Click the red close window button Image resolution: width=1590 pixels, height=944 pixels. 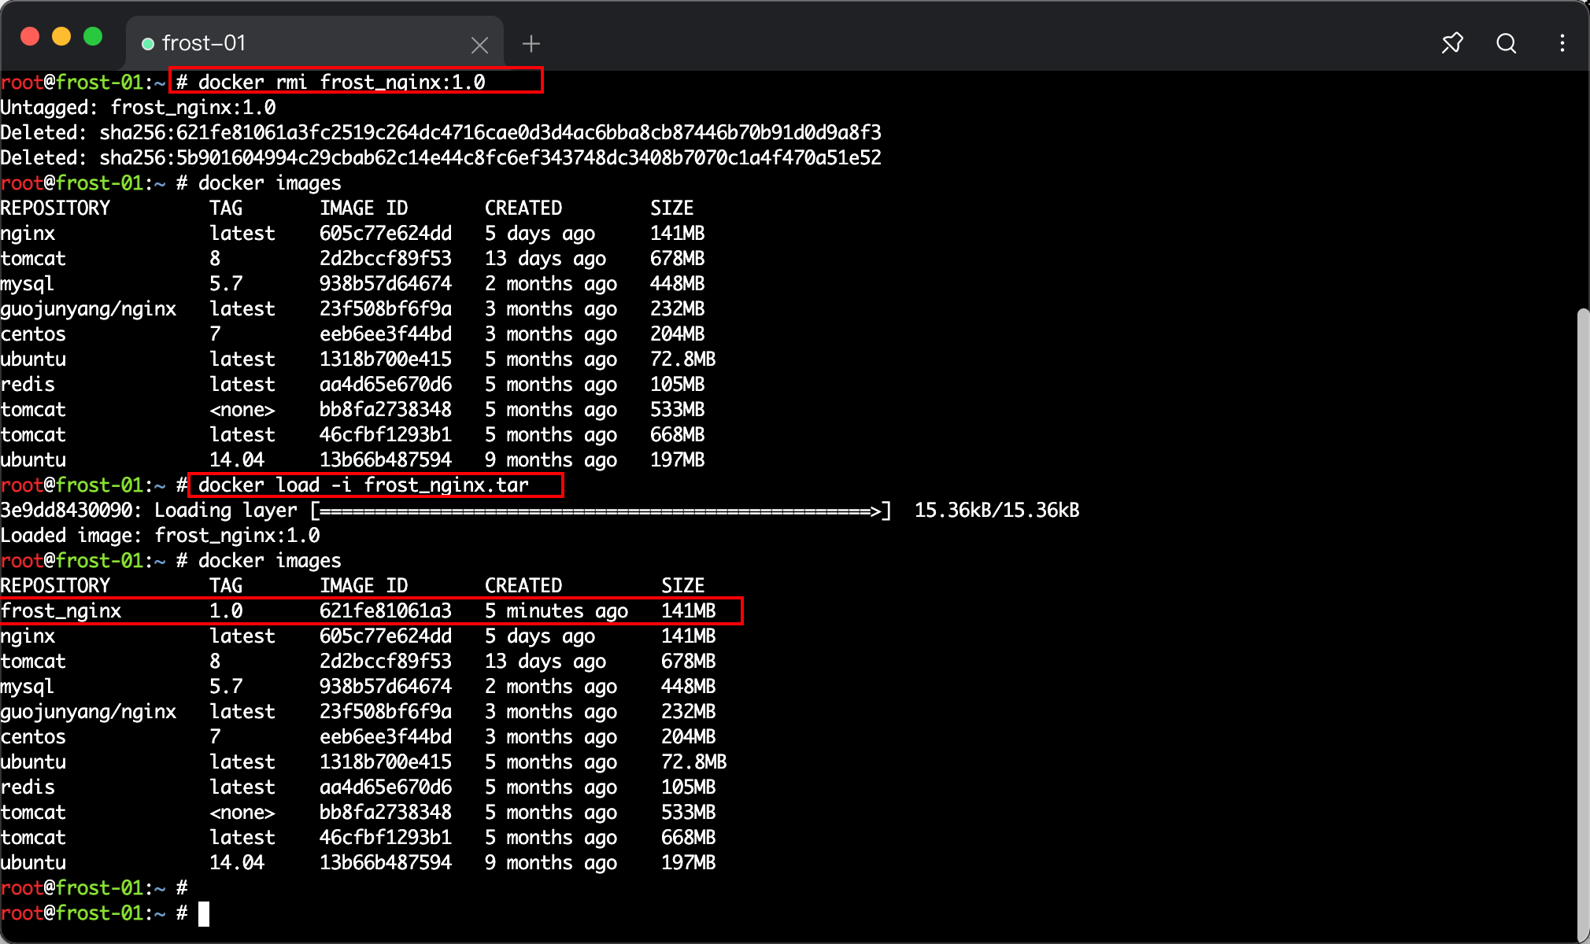point(30,36)
